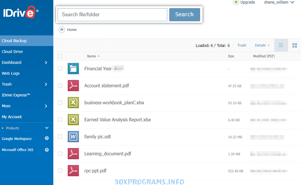The width and height of the screenshot is (301, 185).
Task: Click Google Workspace help question icon
Action: click(x=47, y=139)
